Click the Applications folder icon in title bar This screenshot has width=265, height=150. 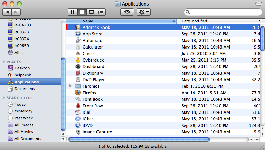pos(118,4)
